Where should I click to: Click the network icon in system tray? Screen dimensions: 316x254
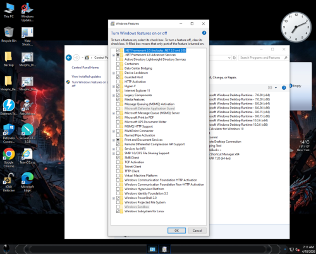291,250
